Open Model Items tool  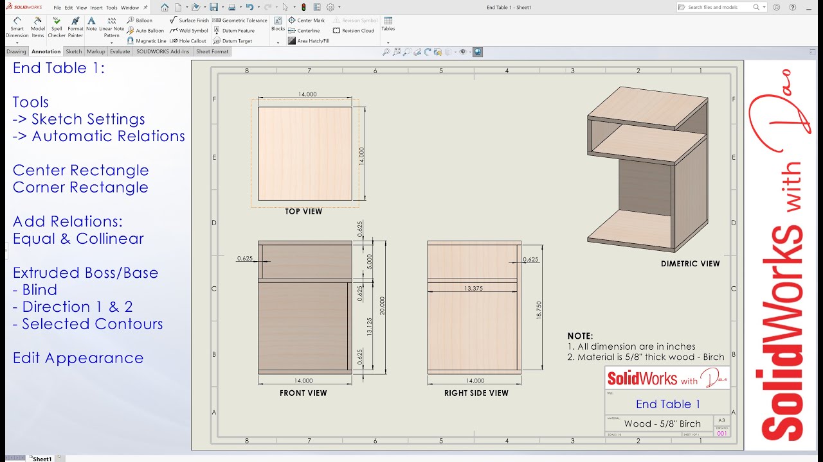[x=38, y=26]
